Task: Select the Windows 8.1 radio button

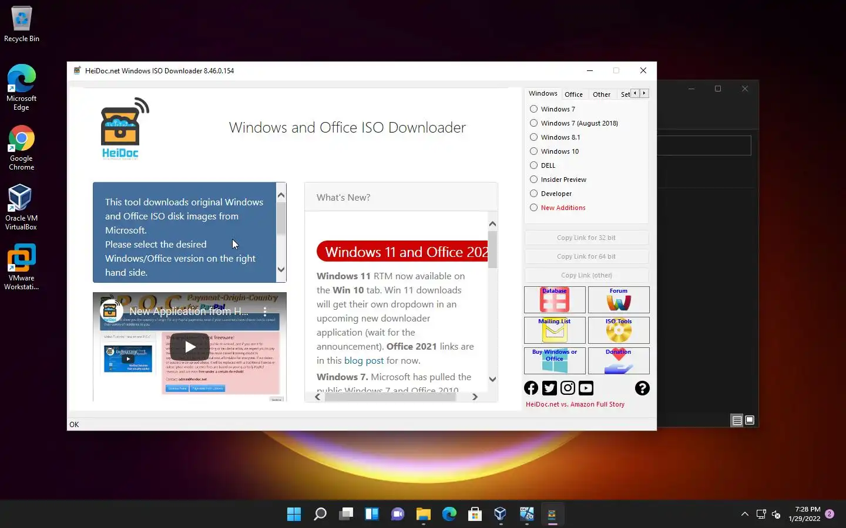Action: coord(533,137)
